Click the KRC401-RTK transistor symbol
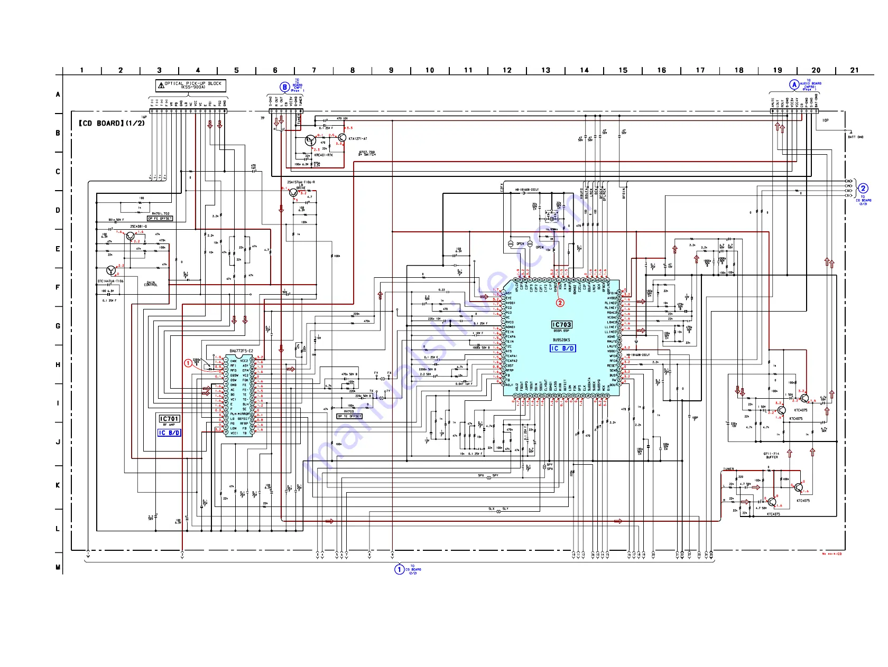This screenshot has width=888, height=667. click(310, 140)
